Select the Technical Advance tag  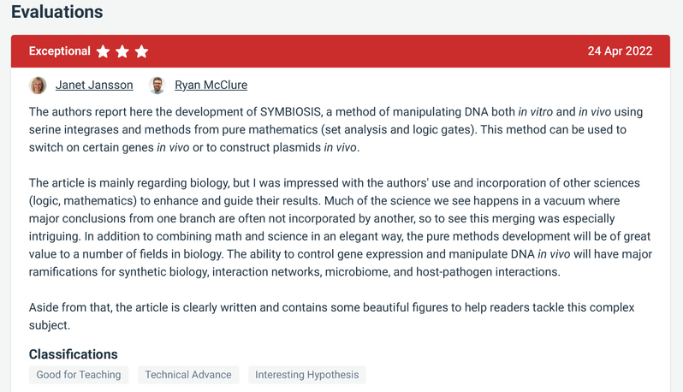click(x=188, y=375)
